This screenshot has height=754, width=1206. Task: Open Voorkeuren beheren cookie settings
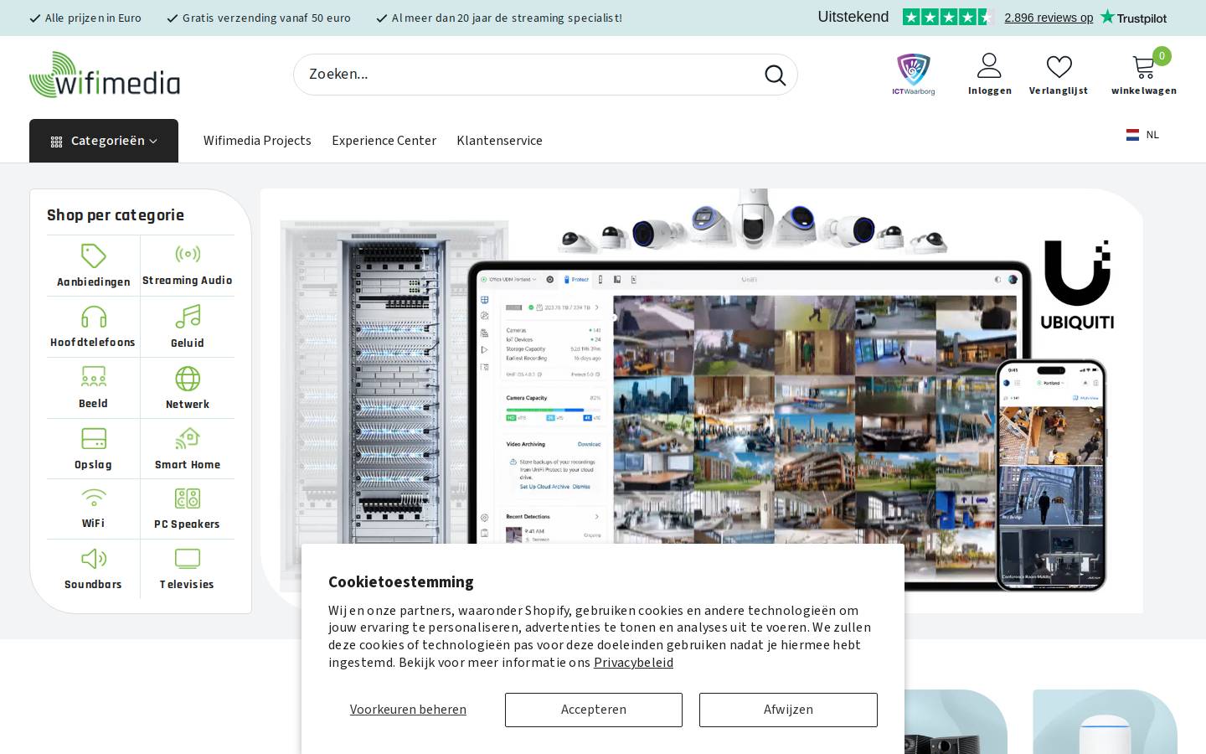(x=408, y=710)
